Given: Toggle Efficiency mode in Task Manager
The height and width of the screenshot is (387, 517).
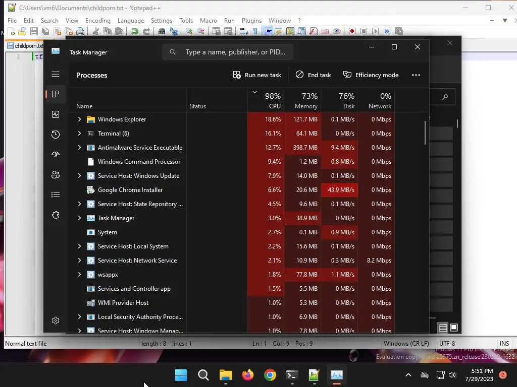Looking at the screenshot, I should click(371, 75).
